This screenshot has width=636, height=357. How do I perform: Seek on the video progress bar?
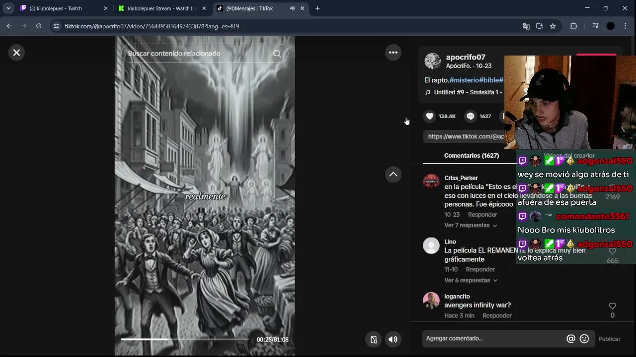[x=185, y=340]
